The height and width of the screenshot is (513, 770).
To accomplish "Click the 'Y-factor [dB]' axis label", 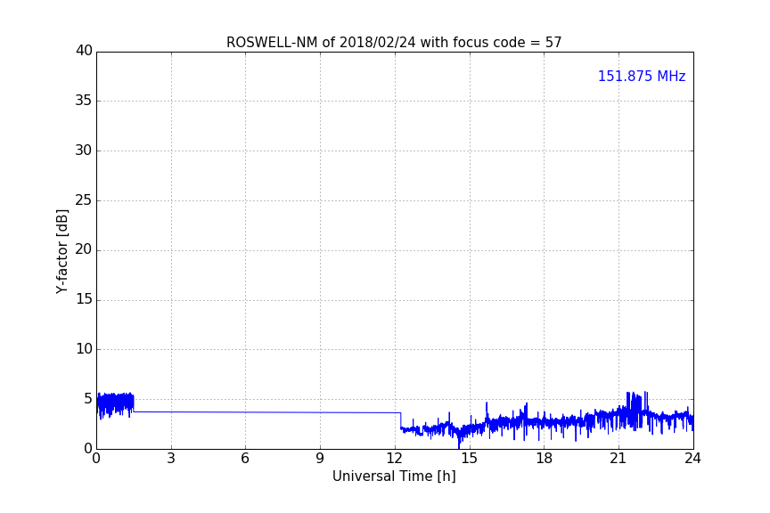I will (61, 252).
